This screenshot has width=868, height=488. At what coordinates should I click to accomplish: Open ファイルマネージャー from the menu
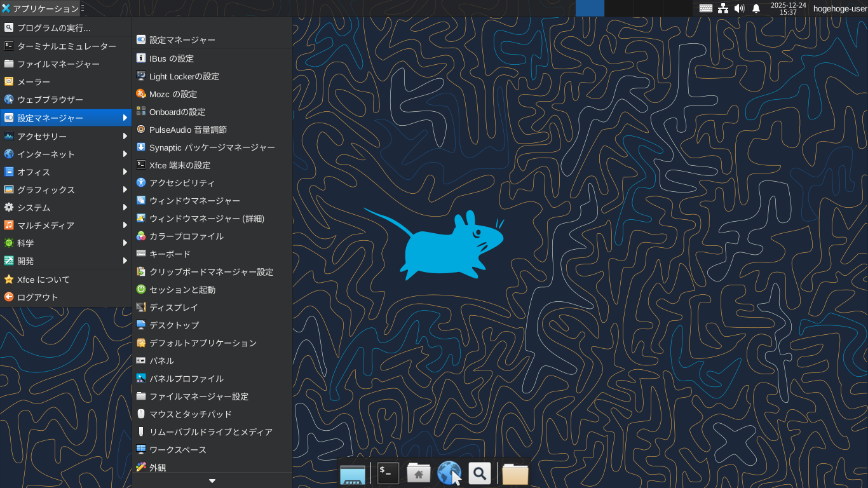66,64
